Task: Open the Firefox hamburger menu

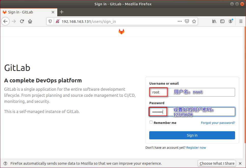Action: pyautogui.click(x=241, y=21)
